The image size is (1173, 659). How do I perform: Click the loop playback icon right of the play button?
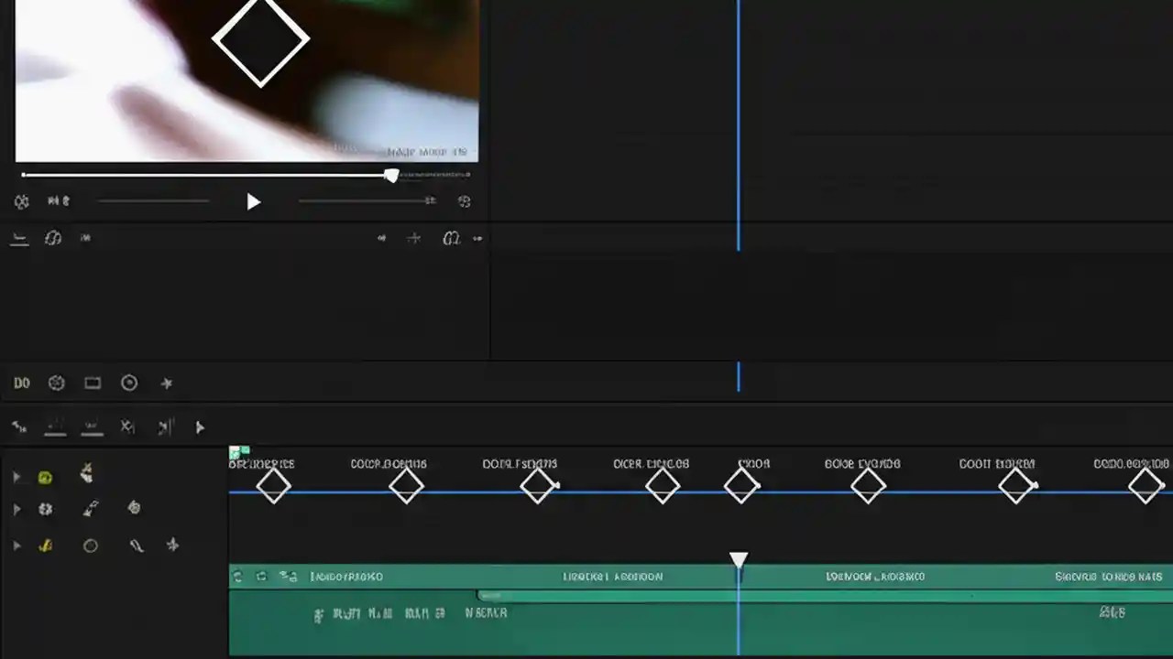(x=465, y=201)
